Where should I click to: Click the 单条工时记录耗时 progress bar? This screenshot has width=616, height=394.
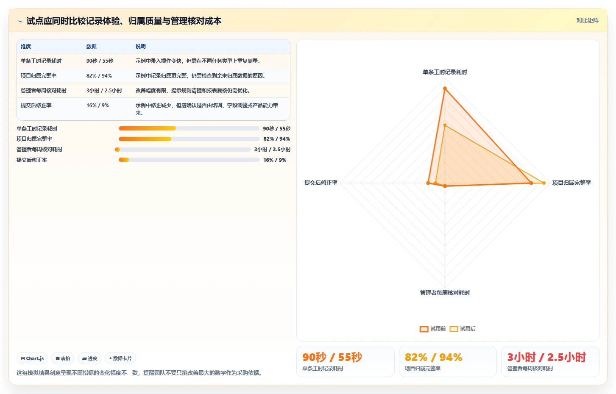(x=189, y=128)
